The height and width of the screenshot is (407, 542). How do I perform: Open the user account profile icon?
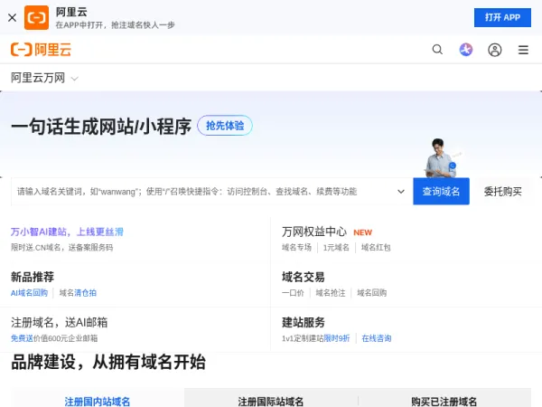[x=495, y=50]
